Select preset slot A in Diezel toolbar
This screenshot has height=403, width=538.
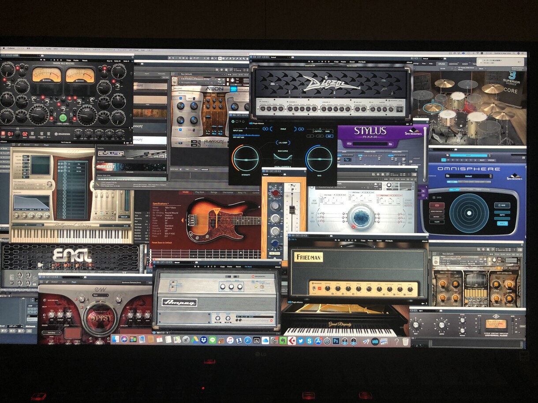click(x=319, y=62)
